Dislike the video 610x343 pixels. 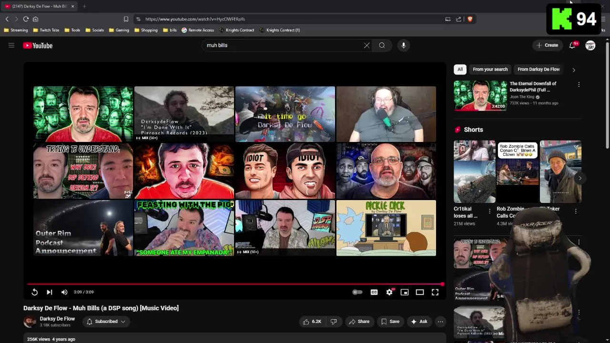[x=334, y=322]
